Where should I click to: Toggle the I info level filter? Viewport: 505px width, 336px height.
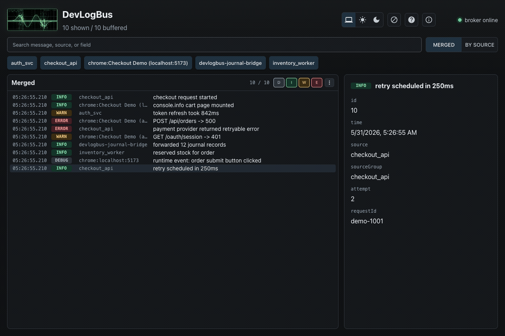(x=291, y=83)
